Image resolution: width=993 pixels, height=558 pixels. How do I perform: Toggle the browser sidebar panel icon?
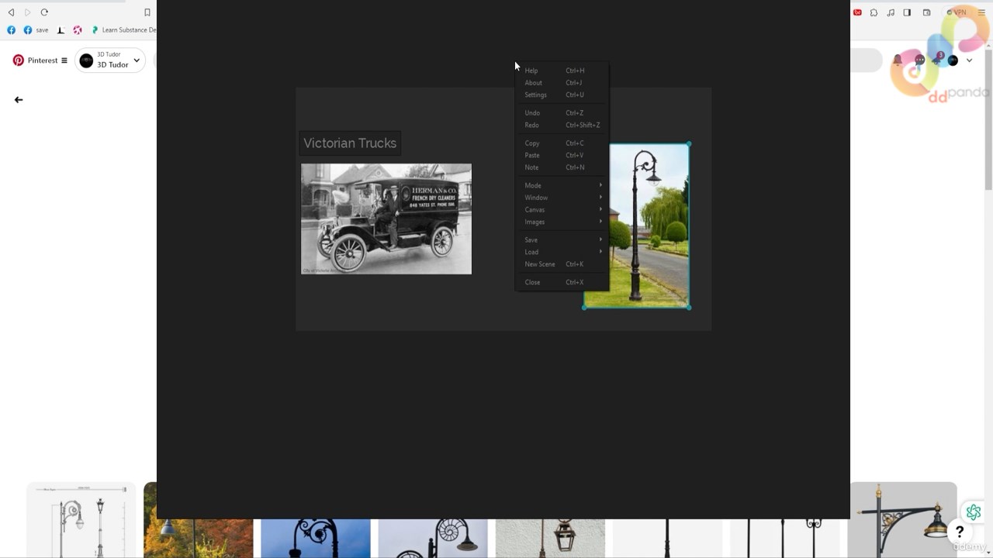[x=907, y=12]
